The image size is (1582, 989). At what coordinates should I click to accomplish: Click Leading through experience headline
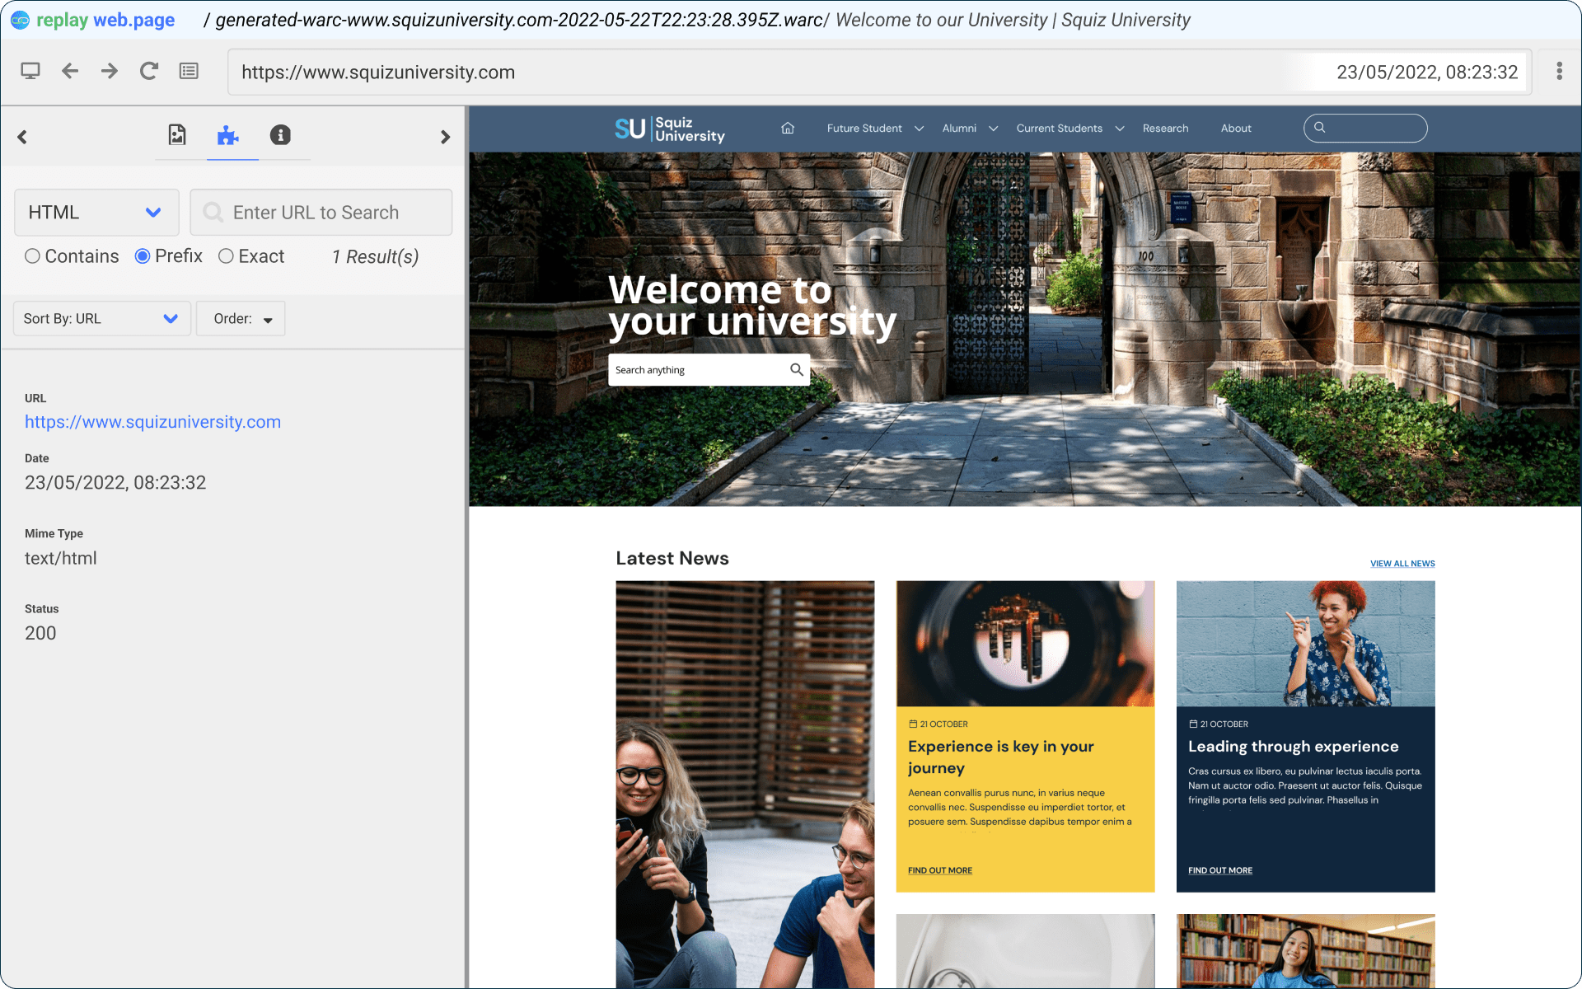tap(1293, 747)
